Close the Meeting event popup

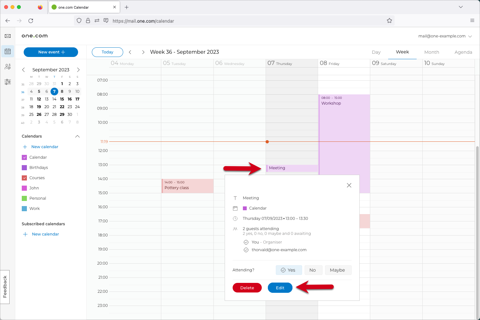(349, 185)
